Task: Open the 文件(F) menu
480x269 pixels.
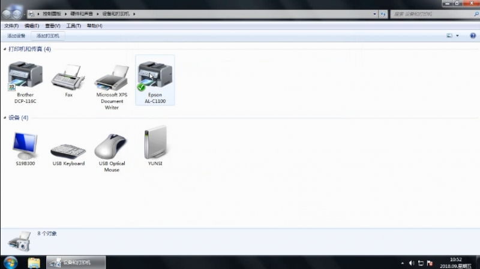Action: coord(11,26)
